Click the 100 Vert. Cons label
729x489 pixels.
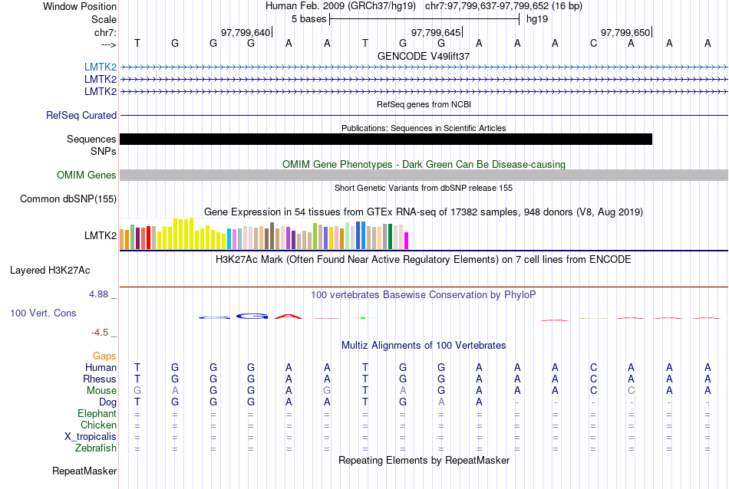(43, 313)
